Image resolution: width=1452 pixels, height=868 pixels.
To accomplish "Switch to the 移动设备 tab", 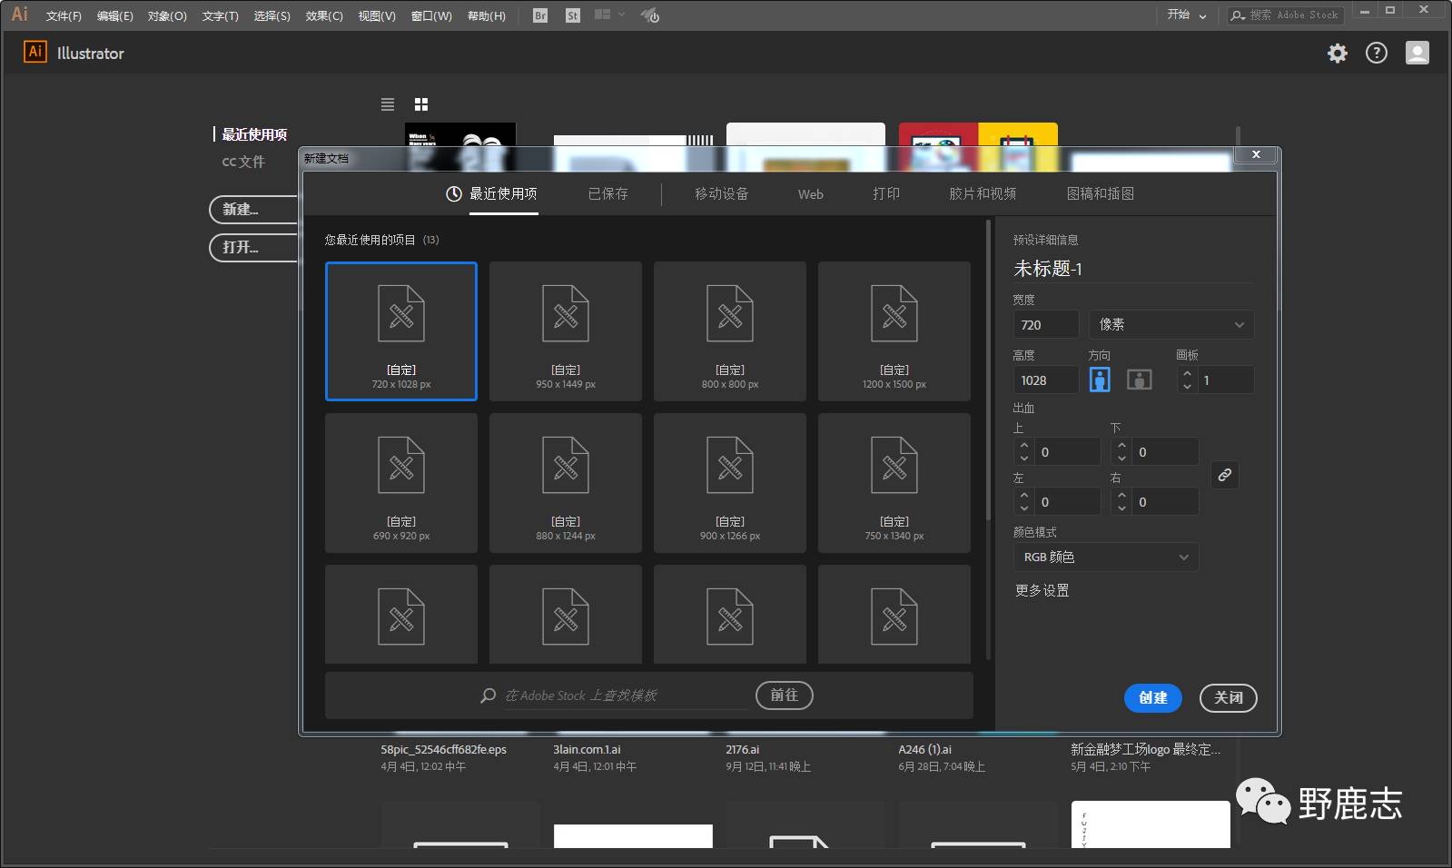I will pyautogui.click(x=721, y=193).
